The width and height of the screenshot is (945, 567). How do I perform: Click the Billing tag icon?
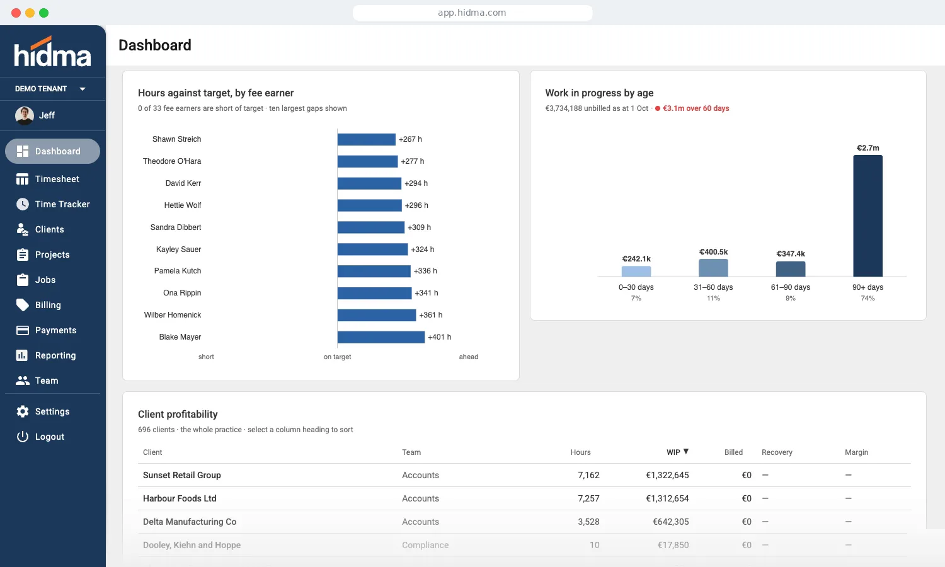point(23,305)
